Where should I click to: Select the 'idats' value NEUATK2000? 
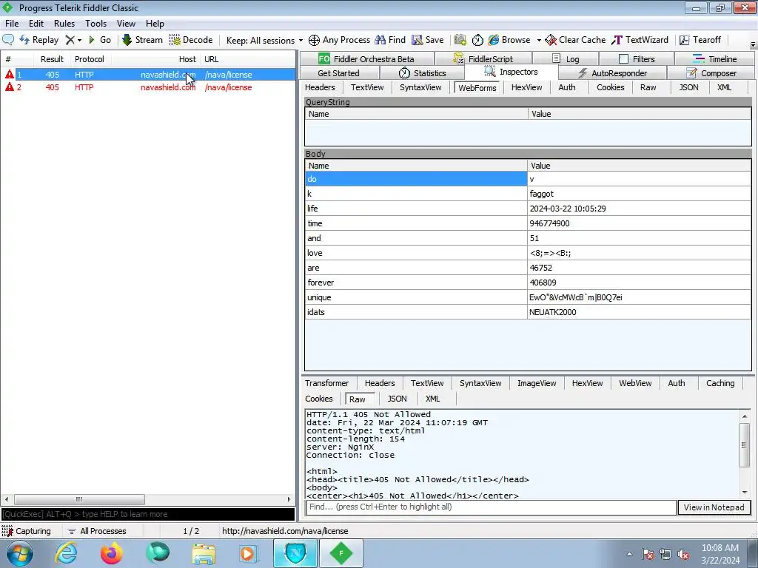[552, 312]
